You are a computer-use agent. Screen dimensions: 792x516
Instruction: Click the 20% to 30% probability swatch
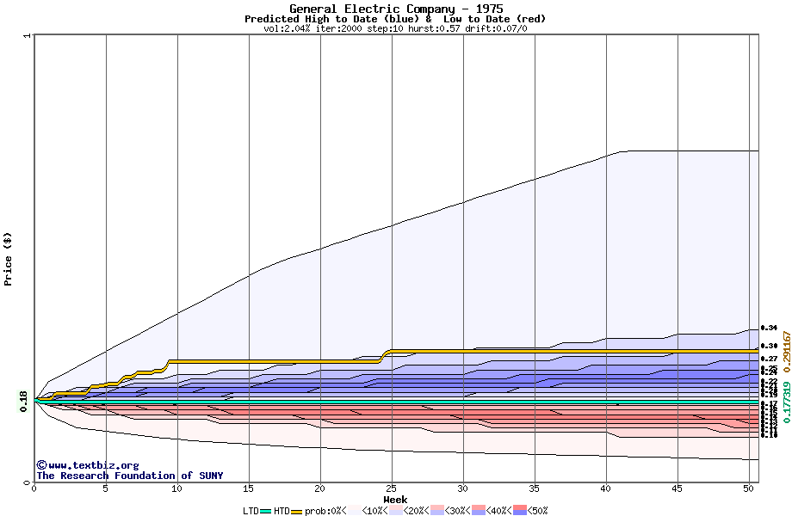tap(437, 510)
